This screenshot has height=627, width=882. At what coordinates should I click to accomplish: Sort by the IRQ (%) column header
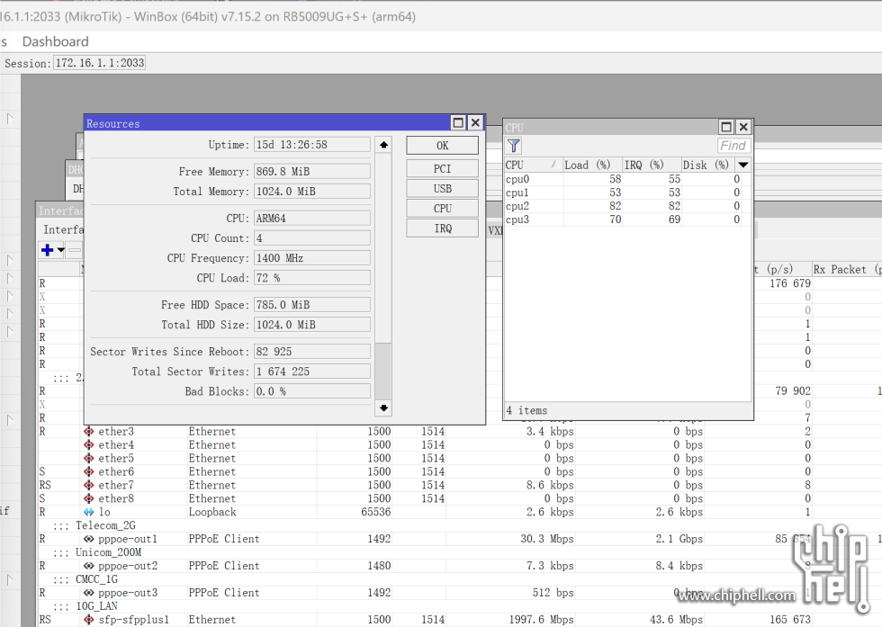[x=652, y=165]
